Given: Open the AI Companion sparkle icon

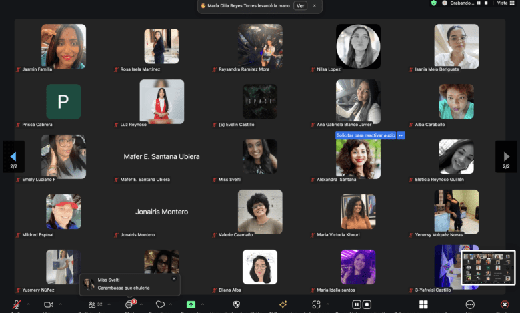Looking at the screenshot, I should pos(283,304).
